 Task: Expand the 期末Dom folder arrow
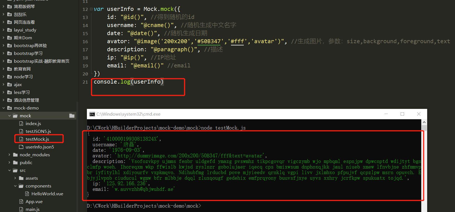[x=3, y=38]
